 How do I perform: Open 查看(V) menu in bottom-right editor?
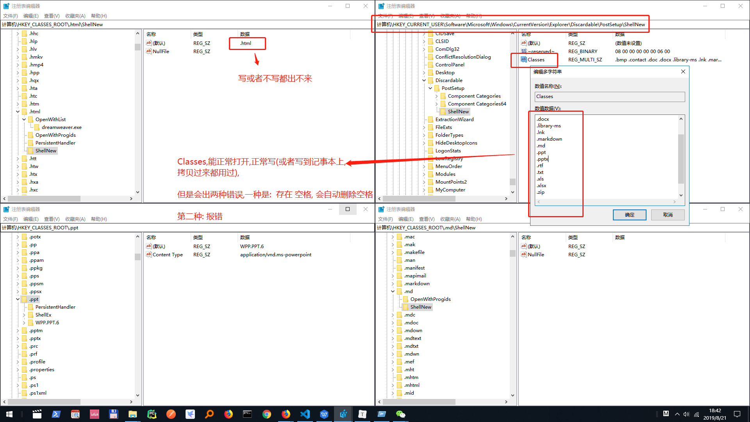[427, 219]
